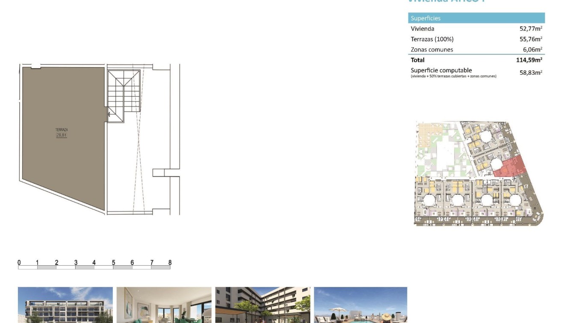Click the TERRAZA label in the floor plan
This screenshot has width=564, height=323.
[x=62, y=130]
